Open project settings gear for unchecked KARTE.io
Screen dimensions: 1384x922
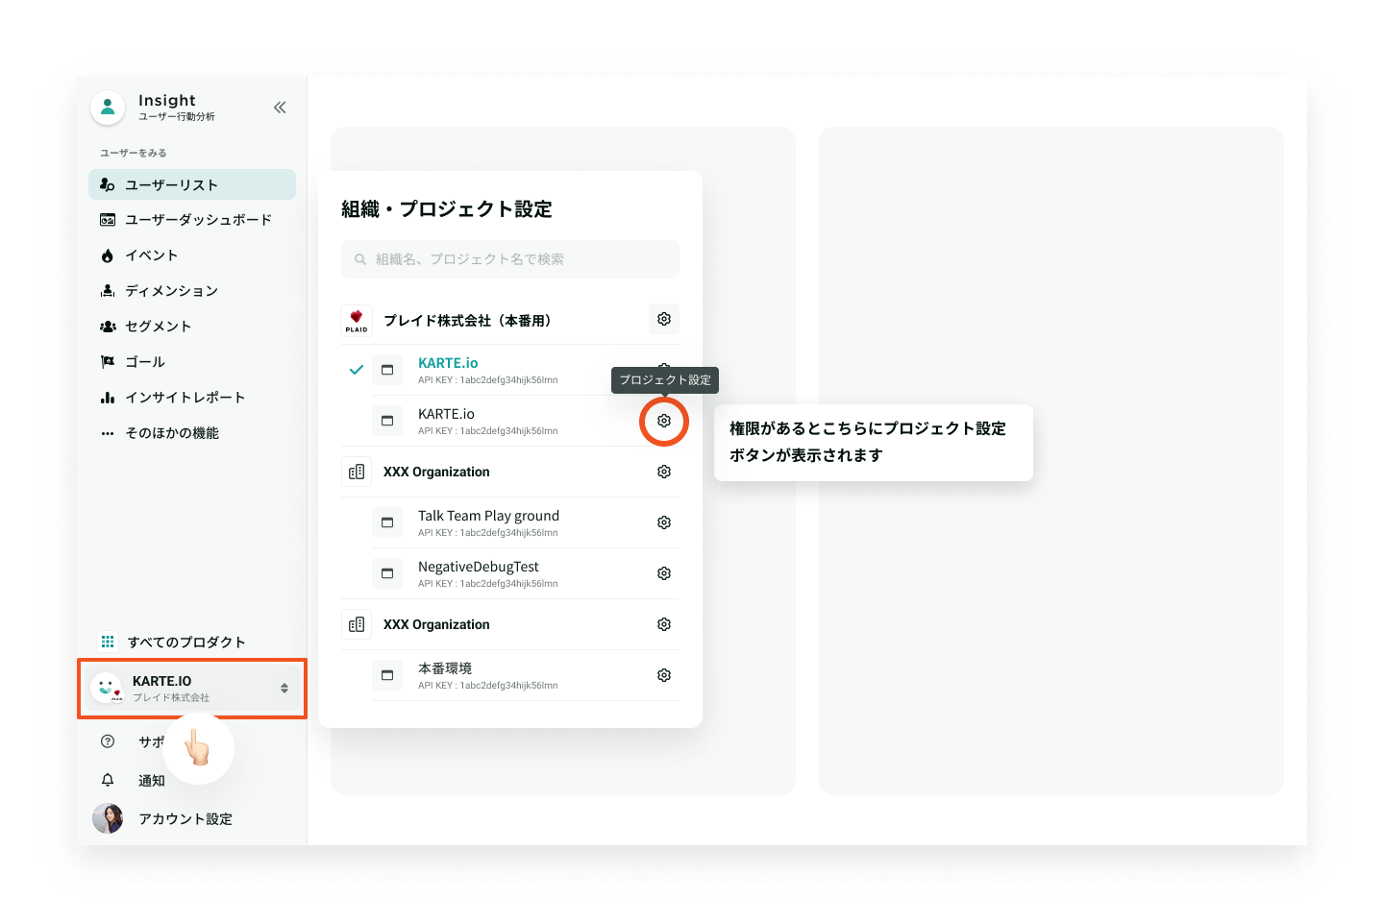[664, 421]
